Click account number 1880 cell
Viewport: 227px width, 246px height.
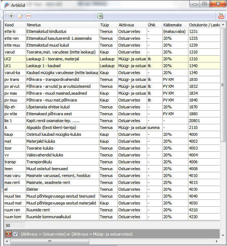[204, 114]
